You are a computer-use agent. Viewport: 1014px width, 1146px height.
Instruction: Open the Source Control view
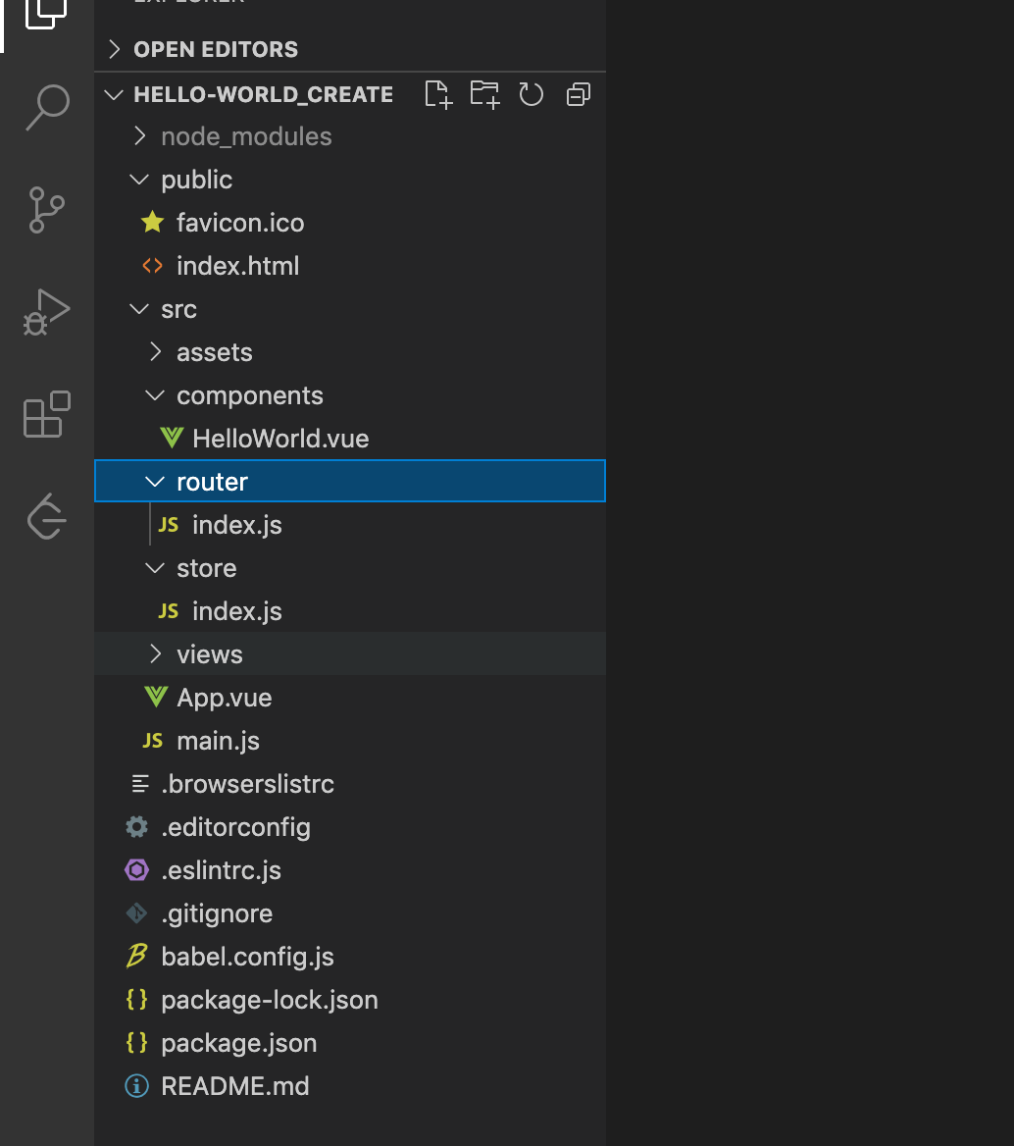pos(47,210)
